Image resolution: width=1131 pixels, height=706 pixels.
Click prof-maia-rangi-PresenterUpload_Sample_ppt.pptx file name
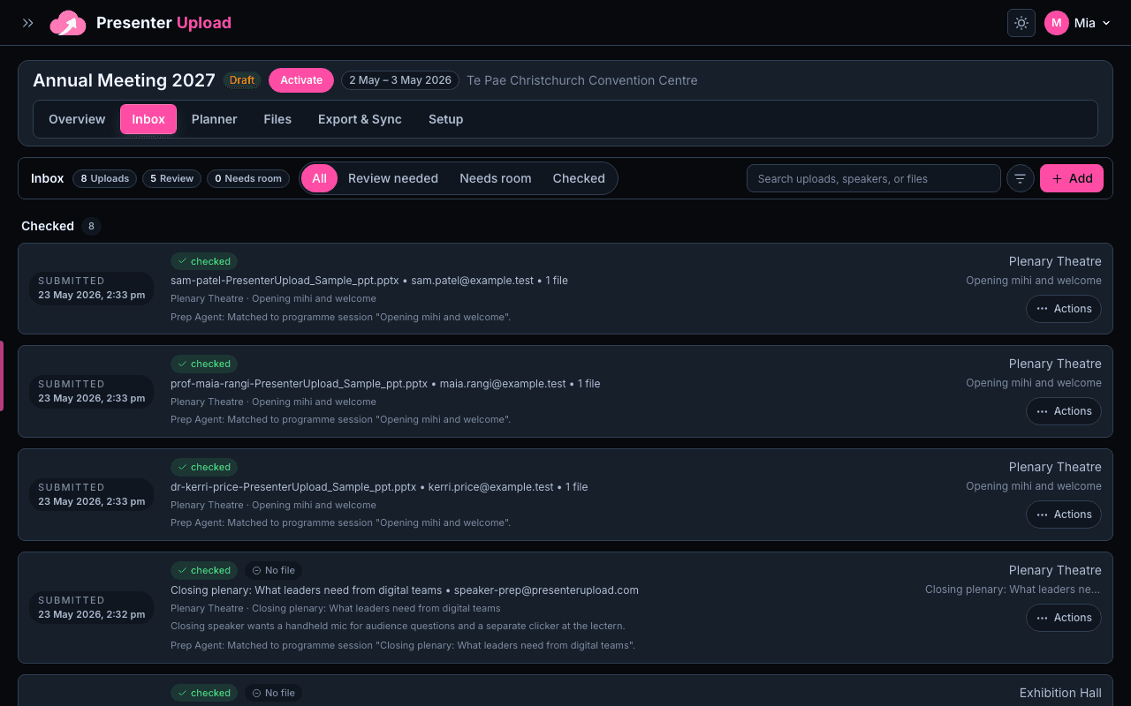(x=299, y=384)
